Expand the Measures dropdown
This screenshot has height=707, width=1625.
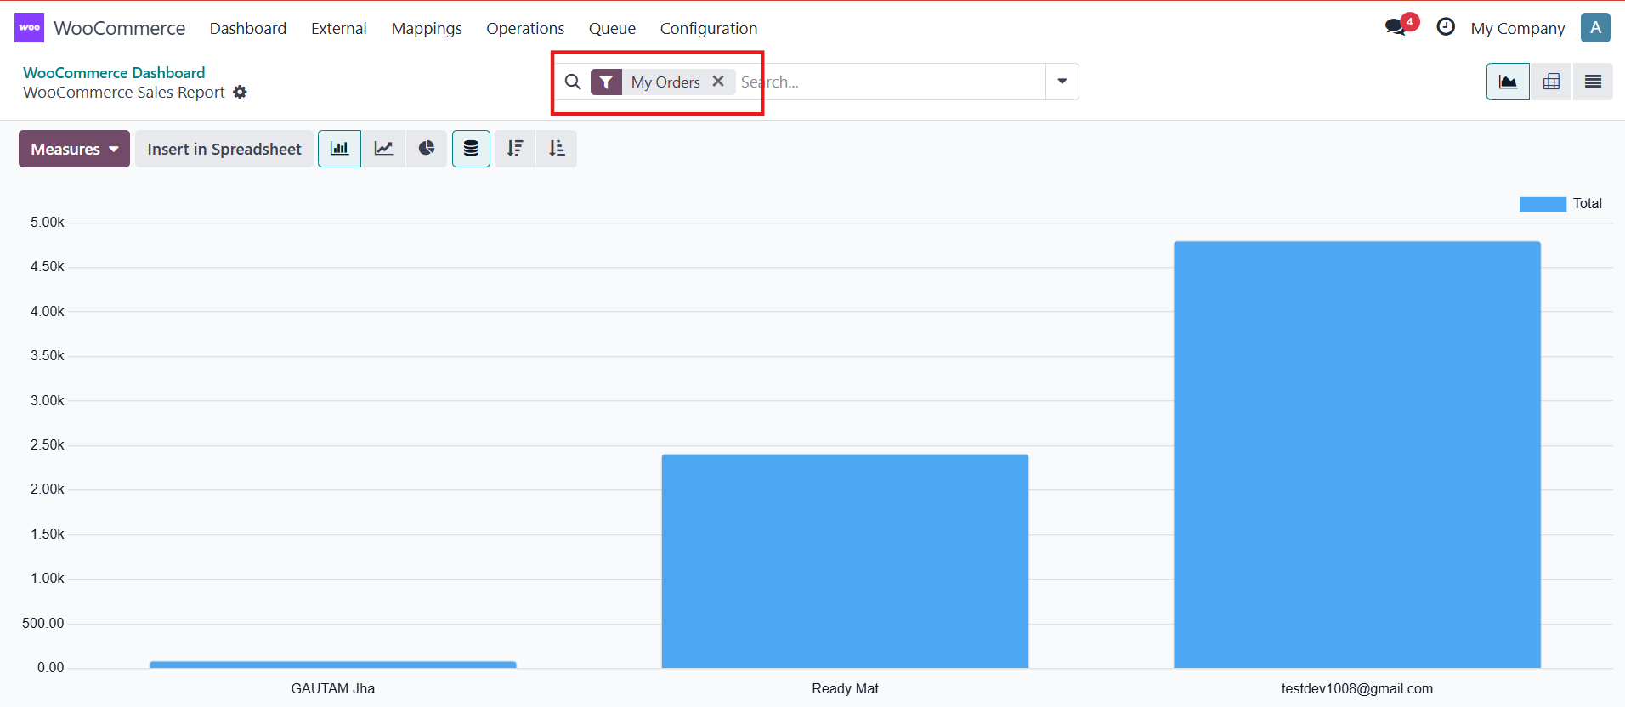[74, 149]
